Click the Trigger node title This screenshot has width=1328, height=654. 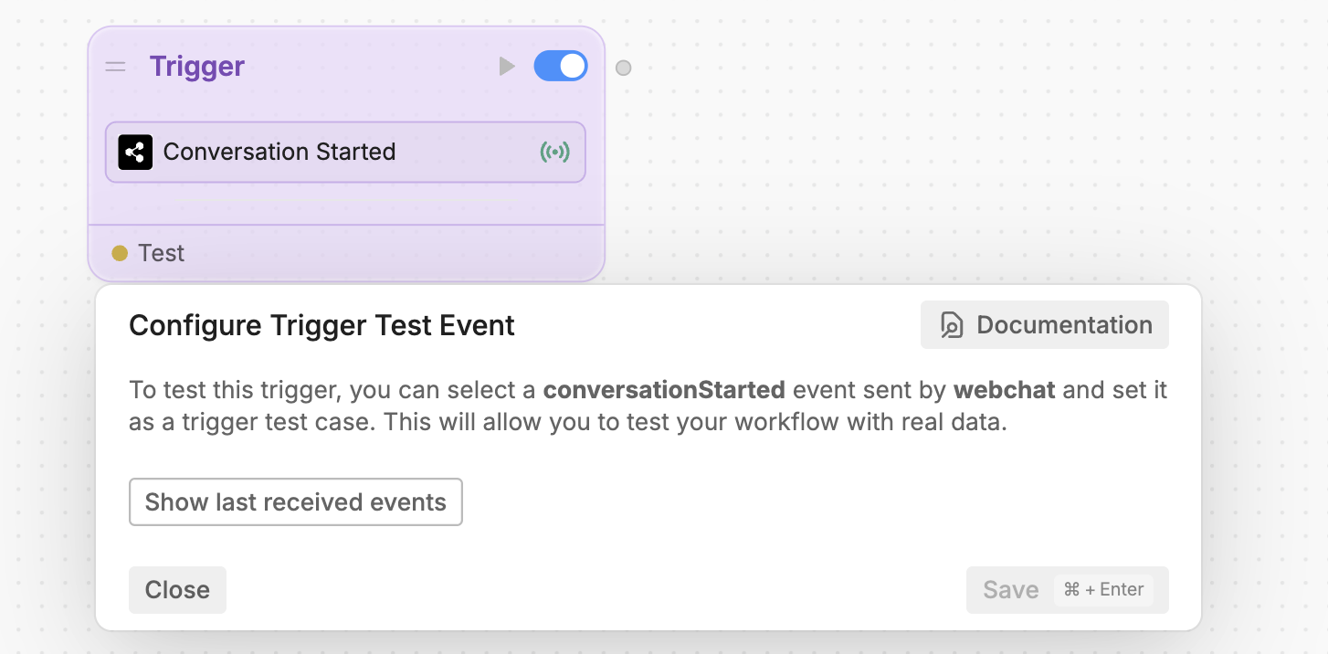[197, 67]
